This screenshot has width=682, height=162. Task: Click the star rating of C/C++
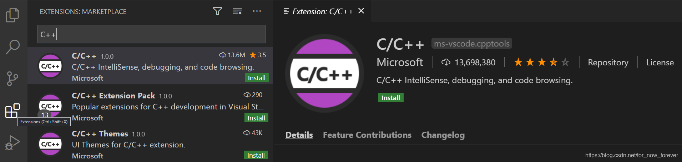[x=541, y=63]
